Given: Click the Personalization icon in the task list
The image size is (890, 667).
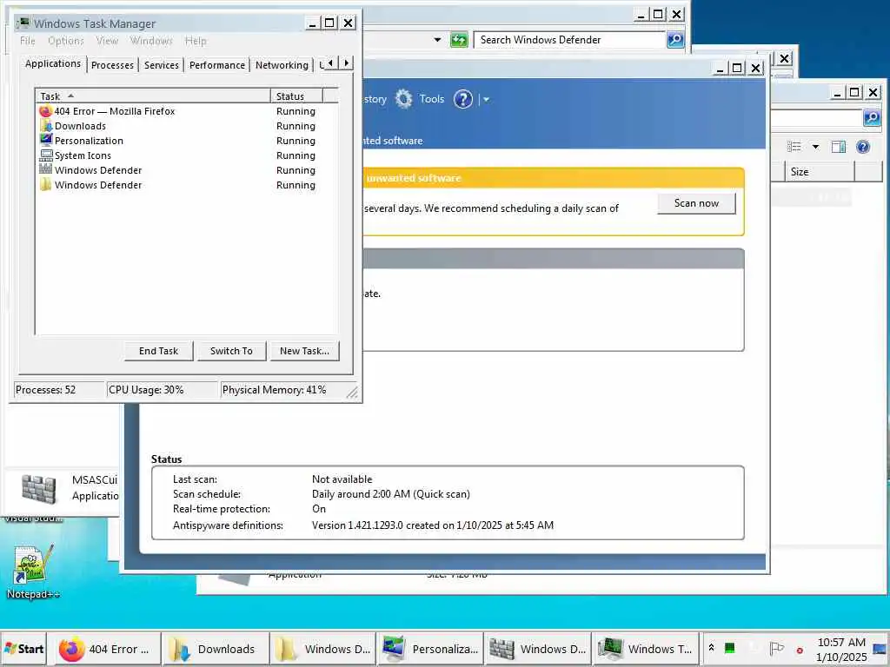Looking at the screenshot, I should tap(45, 140).
